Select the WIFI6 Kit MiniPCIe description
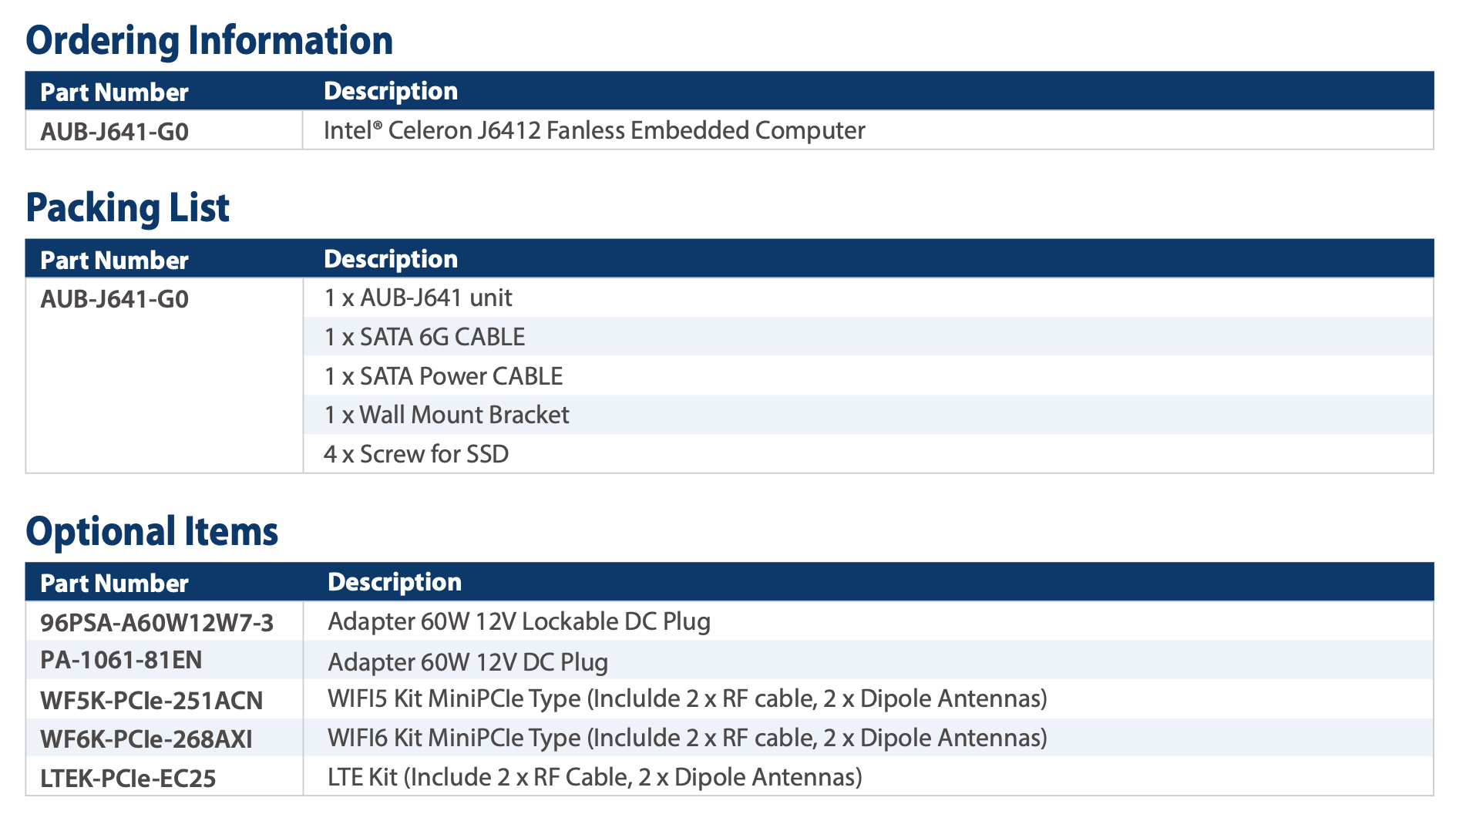 687,738
